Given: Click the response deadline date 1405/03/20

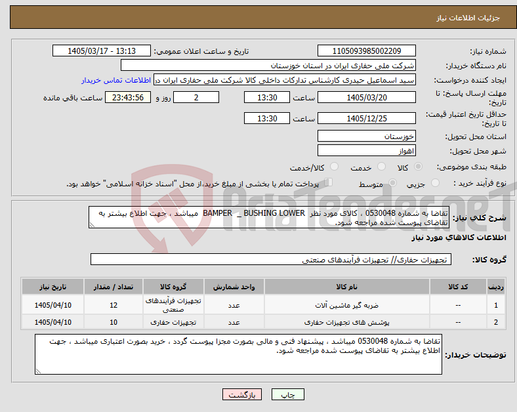Looking at the screenshot, I should tap(366, 97).
